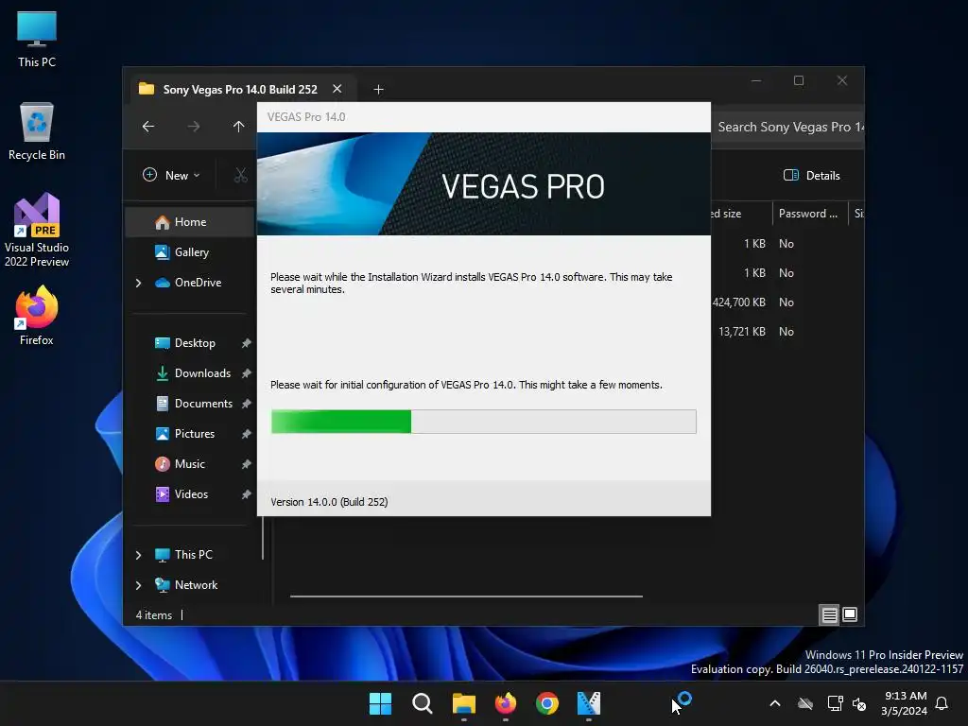This screenshot has height=726, width=968.
Task: Sort by the Password column header
Action: click(x=809, y=214)
